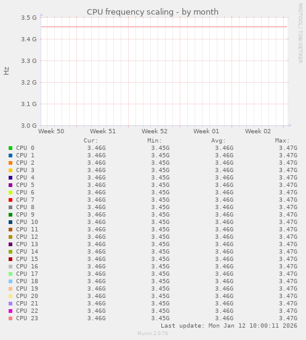The height and width of the screenshot is (340, 306).
Task: Click the CPU 18 light blue swatch
Action: pos(10,281)
